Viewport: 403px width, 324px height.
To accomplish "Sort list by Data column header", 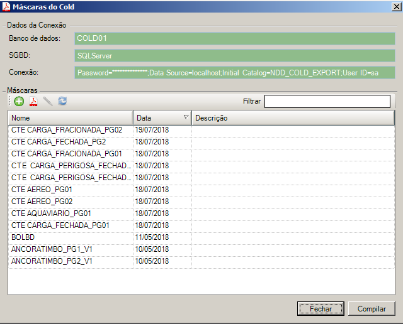I will (x=162, y=118).
